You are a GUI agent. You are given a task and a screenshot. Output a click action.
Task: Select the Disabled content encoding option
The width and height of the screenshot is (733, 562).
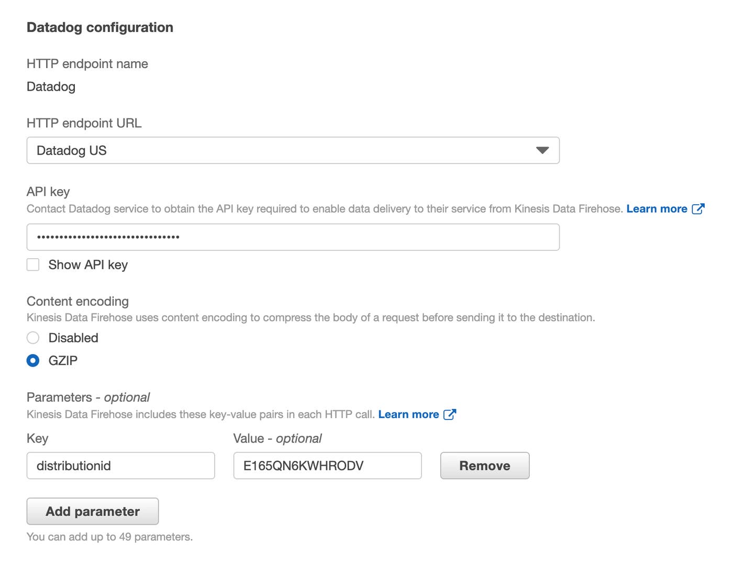tap(32, 338)
